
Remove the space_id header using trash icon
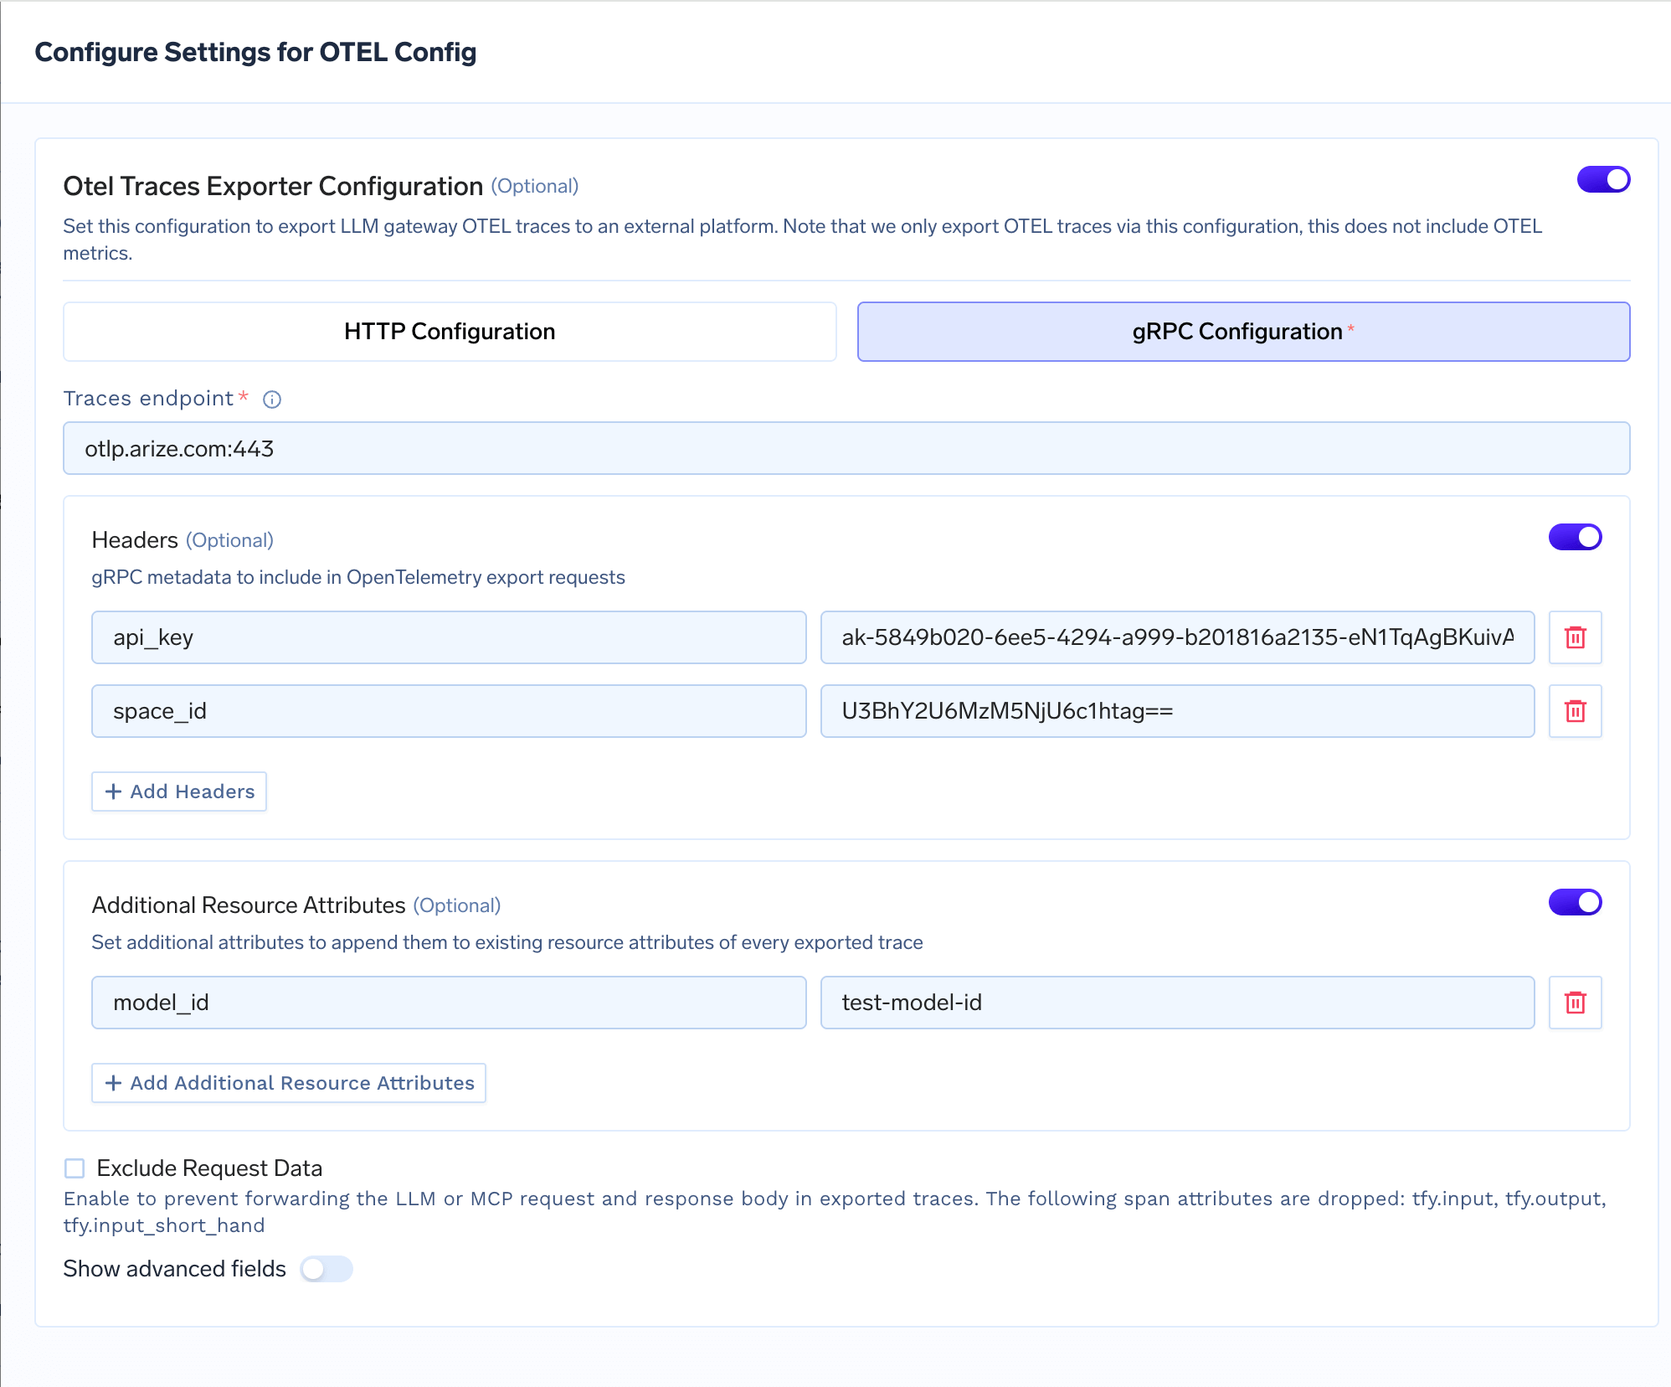(x=1575, y=711)
